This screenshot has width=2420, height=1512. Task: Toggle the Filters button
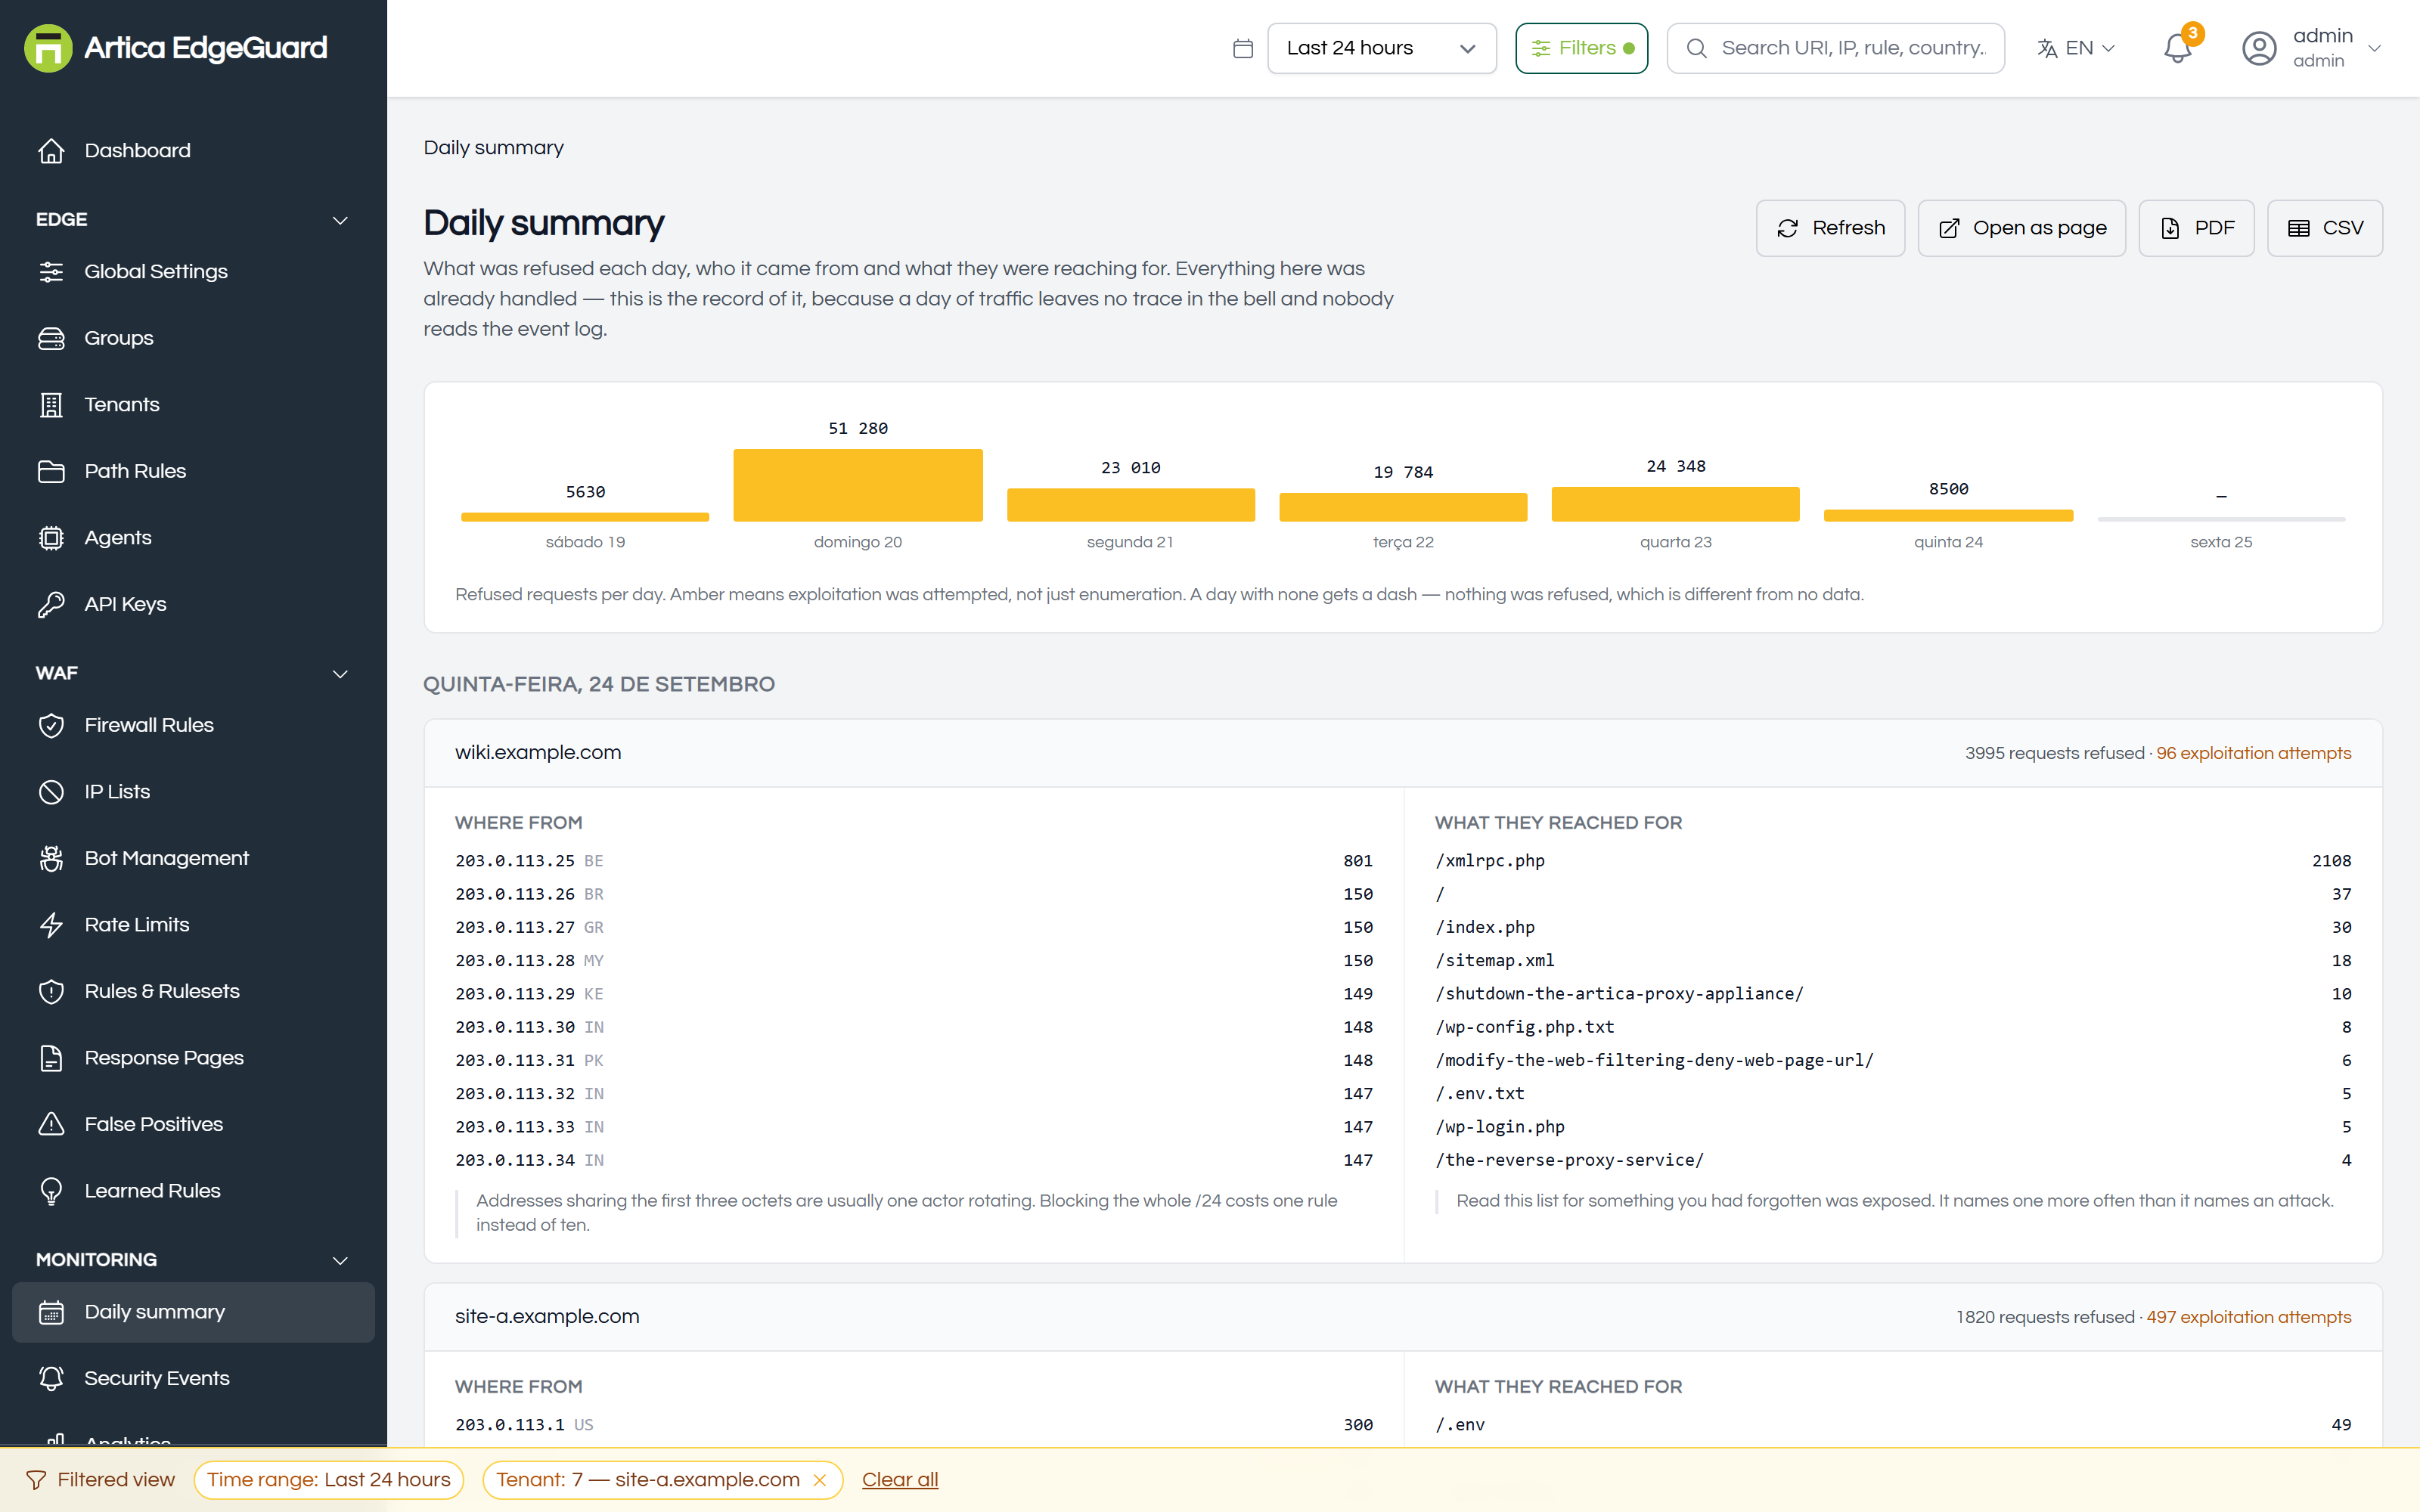(x=1581, y=48)
